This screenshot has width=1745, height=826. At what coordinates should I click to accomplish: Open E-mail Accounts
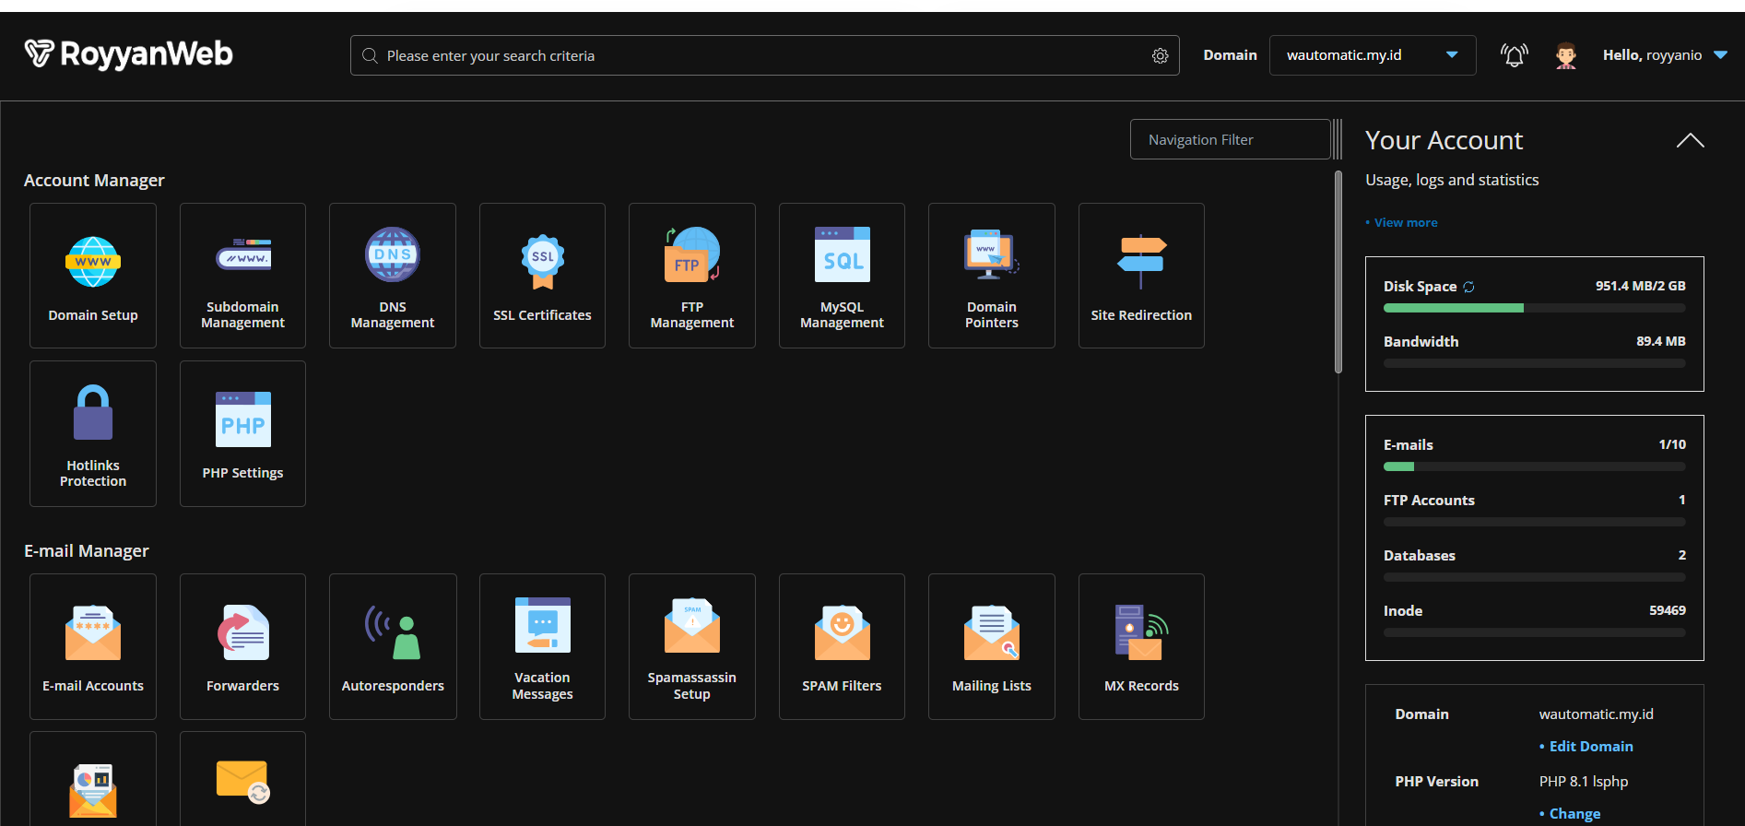click(93, 646)
